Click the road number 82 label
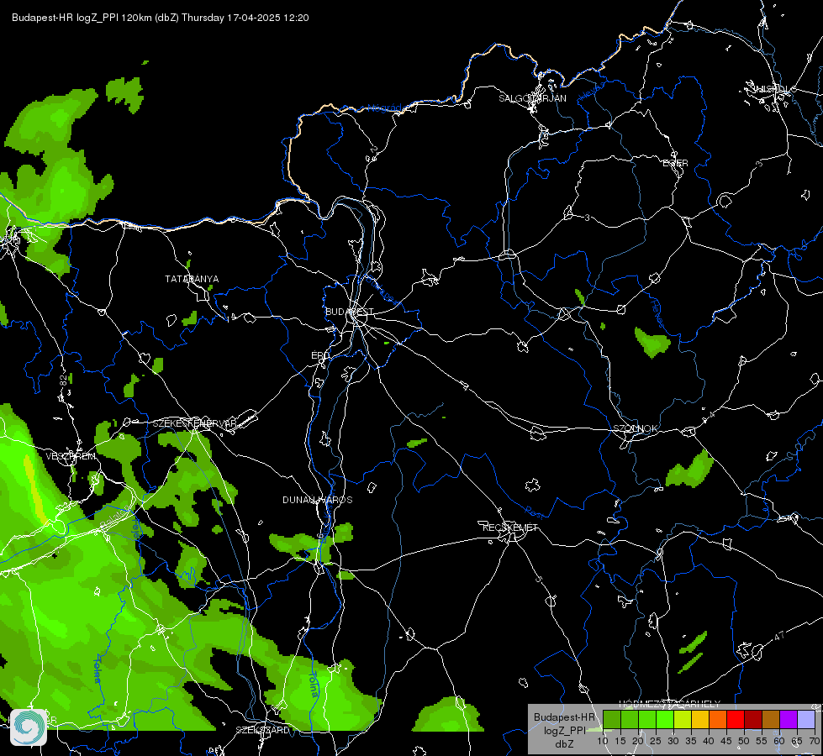This screenshot has width=823, height=756. tap(64, 381)
